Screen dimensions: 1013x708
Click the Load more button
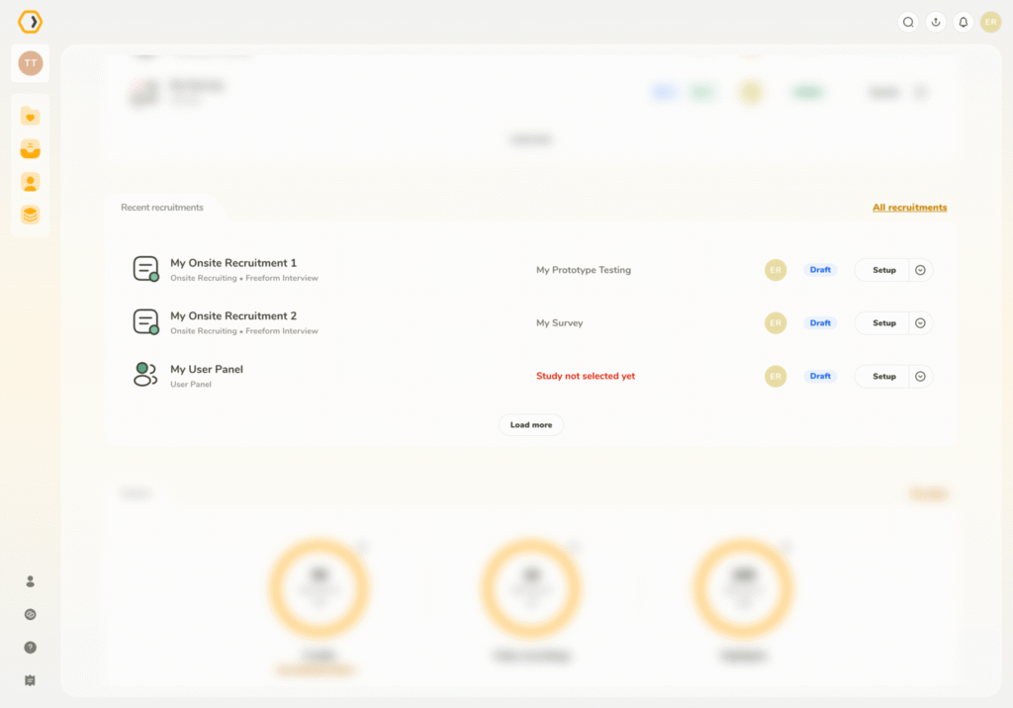[531, 425]
